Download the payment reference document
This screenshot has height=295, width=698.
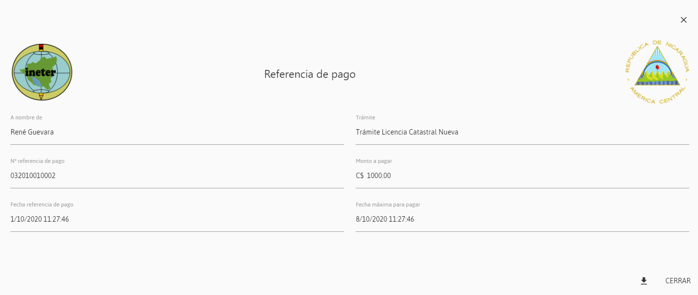644,281
